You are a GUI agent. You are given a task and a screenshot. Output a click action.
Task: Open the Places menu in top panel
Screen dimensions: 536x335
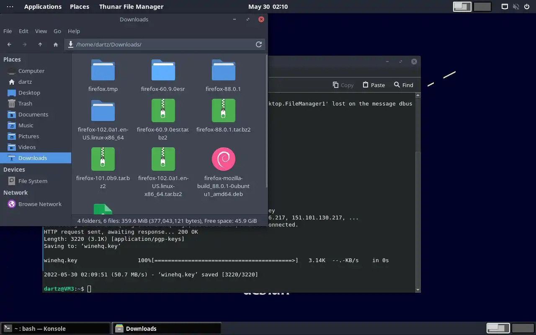click(80, 6)
